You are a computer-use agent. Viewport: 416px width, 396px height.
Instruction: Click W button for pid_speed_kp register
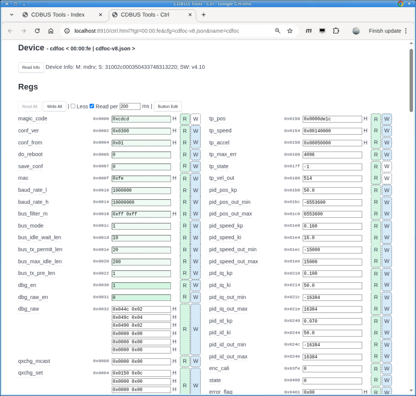click(387, 226)
